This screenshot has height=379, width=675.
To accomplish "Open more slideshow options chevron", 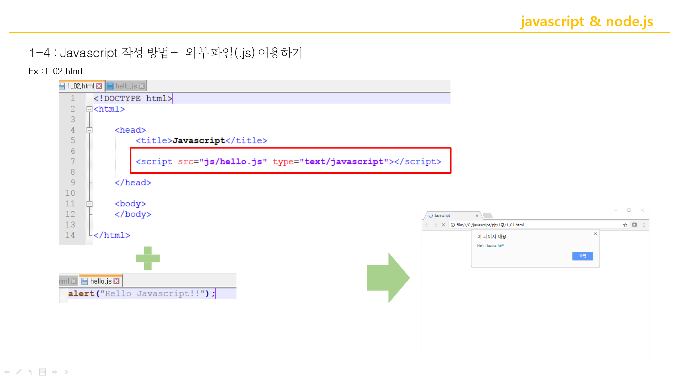I will (66, 372).
